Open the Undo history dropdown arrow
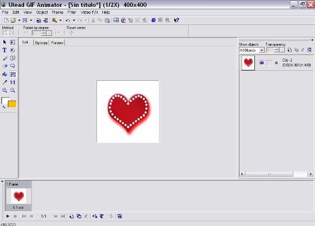315x226 pixels. (74, 20)
